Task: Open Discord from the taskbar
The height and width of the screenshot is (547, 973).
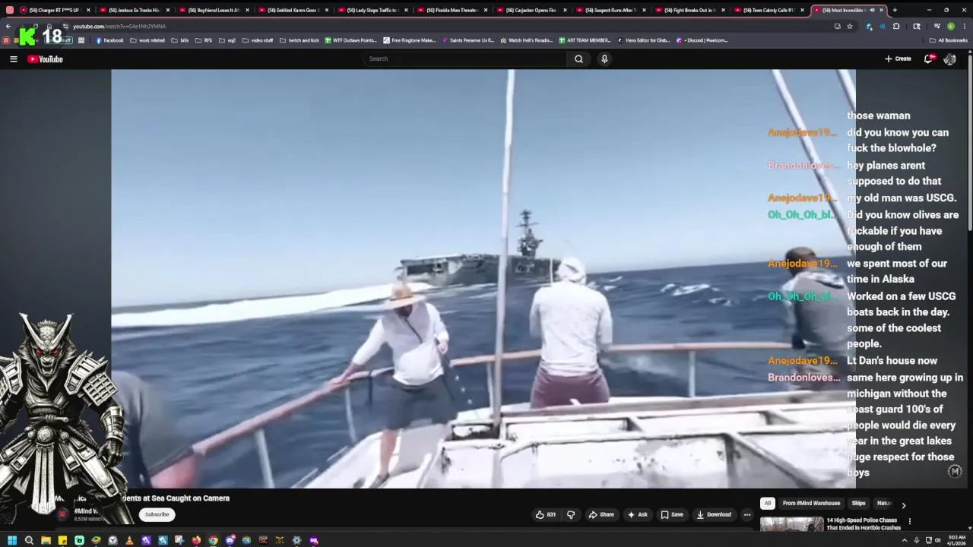Action: (x=230, y=540)
